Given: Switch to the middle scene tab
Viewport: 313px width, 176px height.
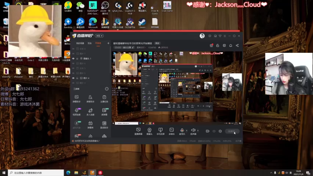Looking at the screenshot, I should coord(90,43).
